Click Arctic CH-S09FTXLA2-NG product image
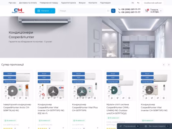Viewport: 172px width, 129px height. pyautogui.click(x=17, y=86)
